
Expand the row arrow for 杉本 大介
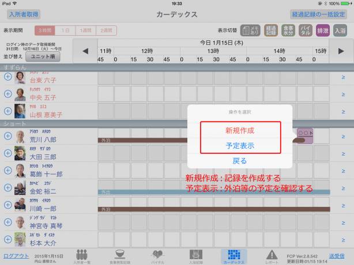(x=342, y=240)
